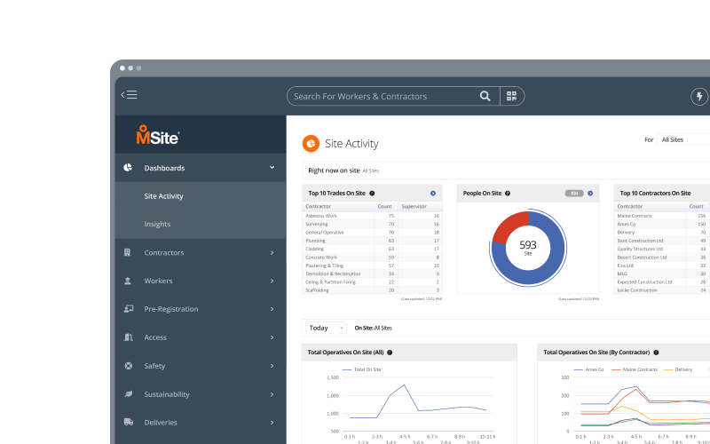This screenshot has height=444, width=710.
Task: Click the QR code scanner icon
Action: [511, 96]
